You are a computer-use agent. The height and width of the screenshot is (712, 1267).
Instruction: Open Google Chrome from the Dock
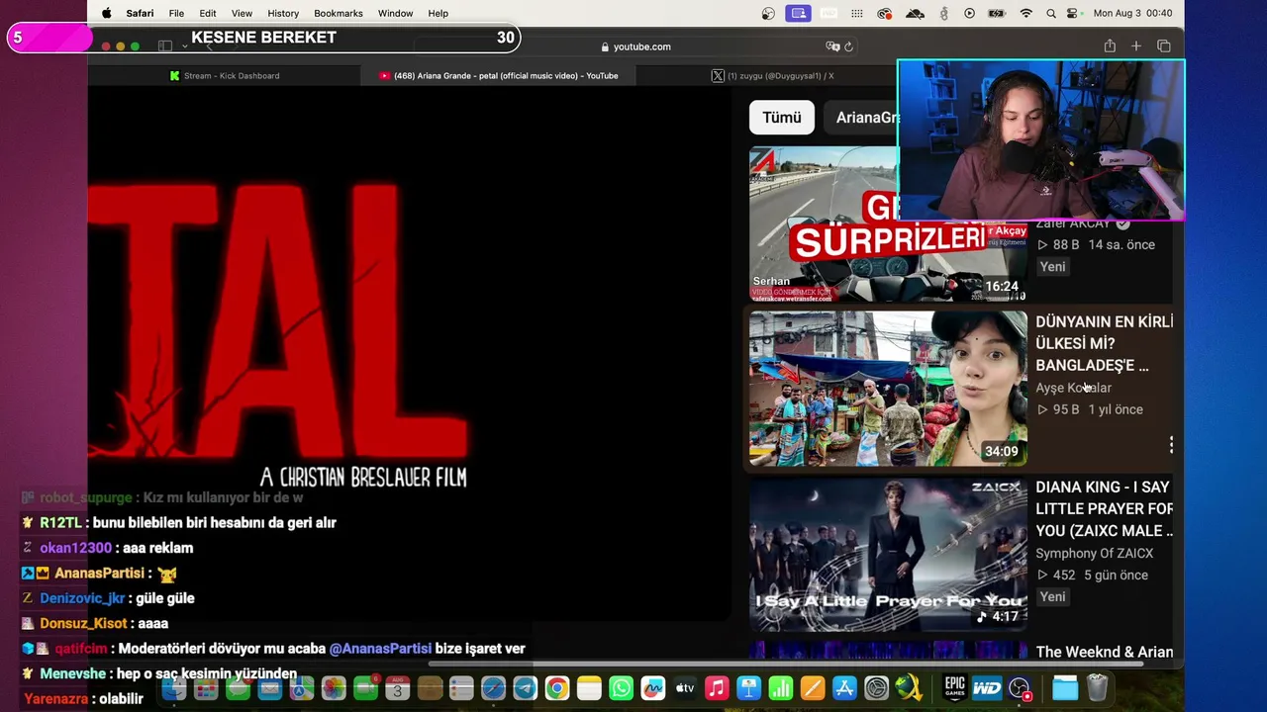(556, 688)
